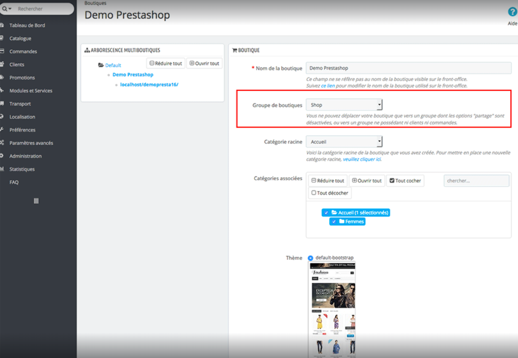Open Préférences in the sidebar
Viewport: 518px width, 358px height.
pos(22,130)
